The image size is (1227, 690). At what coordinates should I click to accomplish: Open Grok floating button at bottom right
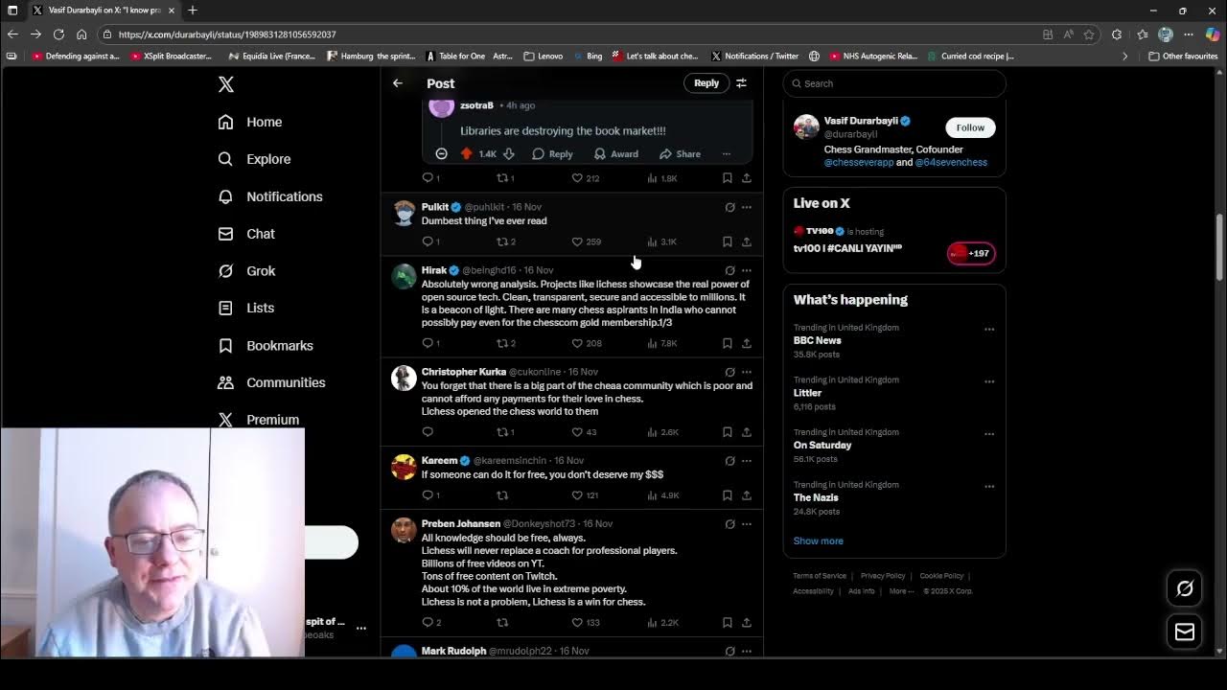[x=1185, y=588]
